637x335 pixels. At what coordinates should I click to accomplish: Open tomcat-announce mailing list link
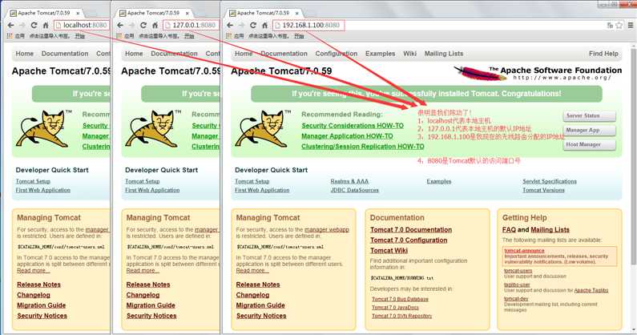point(524,251)
